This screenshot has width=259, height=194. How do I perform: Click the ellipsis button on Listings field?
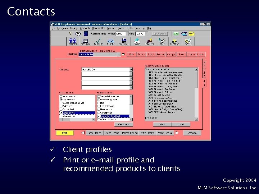(119, 54)
